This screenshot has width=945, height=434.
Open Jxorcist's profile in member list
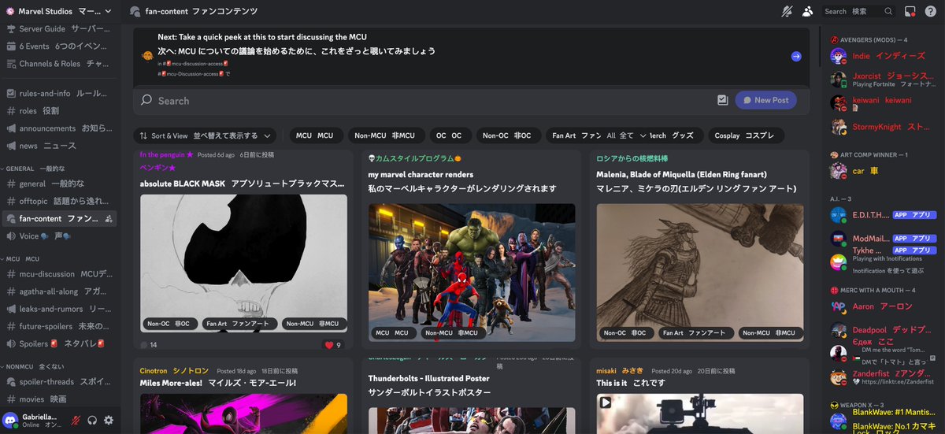881,80
